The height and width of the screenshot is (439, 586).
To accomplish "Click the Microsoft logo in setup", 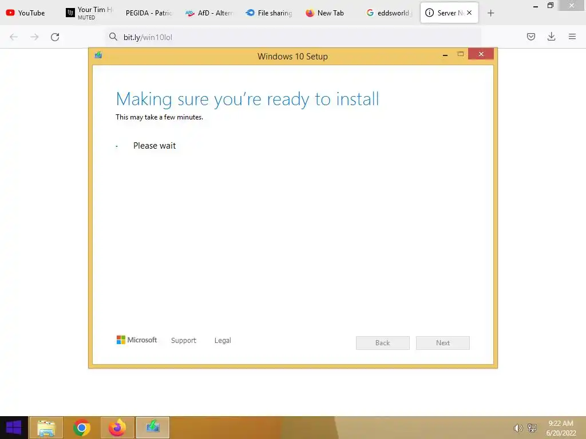I will point(136,340).
